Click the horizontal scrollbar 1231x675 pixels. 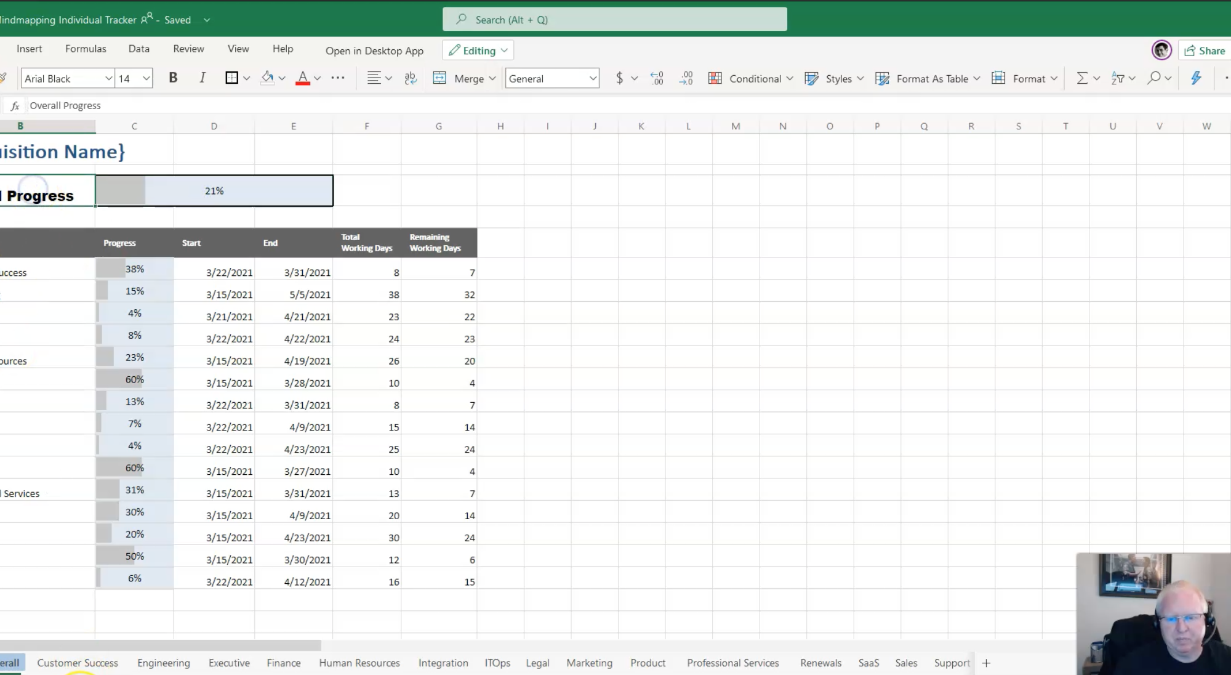tap(160, 645)
